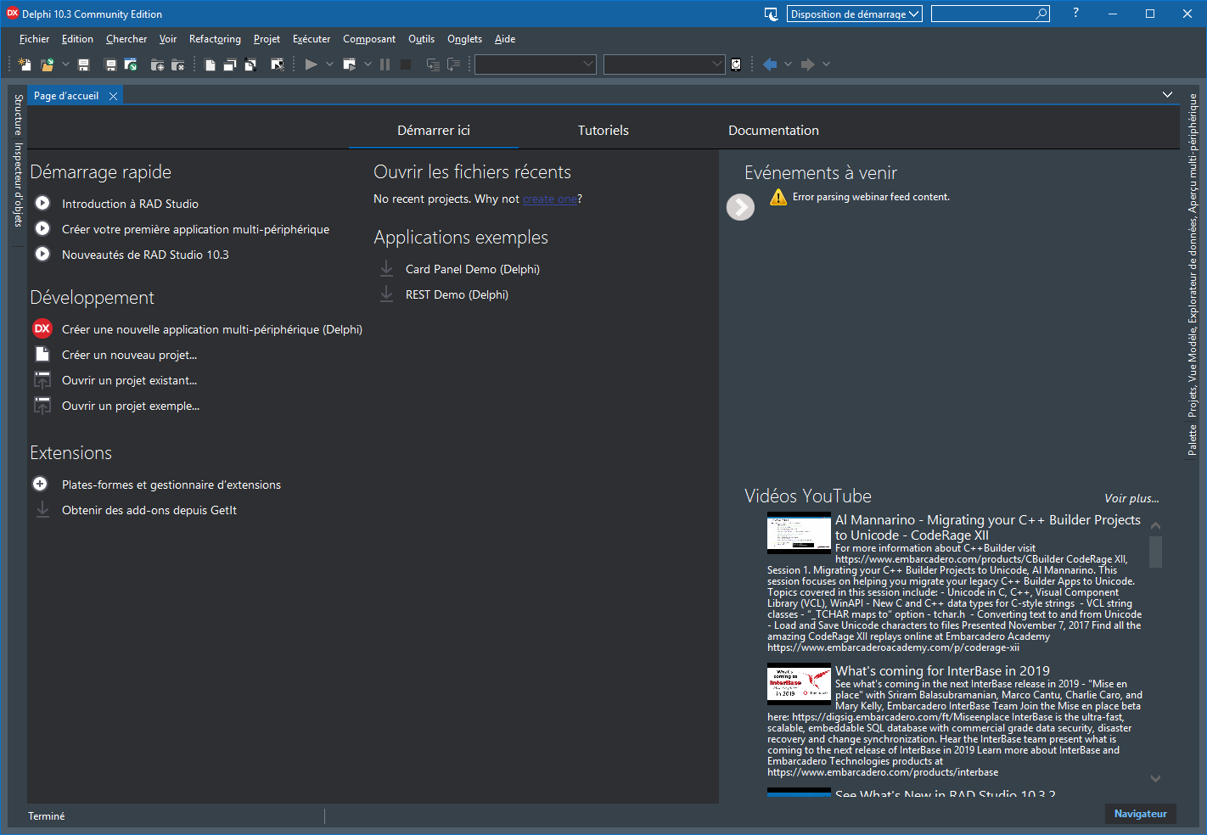Image resolution: width=1207 pixels, height=835 pixels.
Task: Click the Desktop layout icon in title bar
Action: point(771,14)
